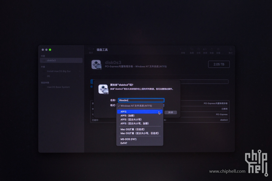
Task: Click the 已停用 table value
Action: [225, 109]
